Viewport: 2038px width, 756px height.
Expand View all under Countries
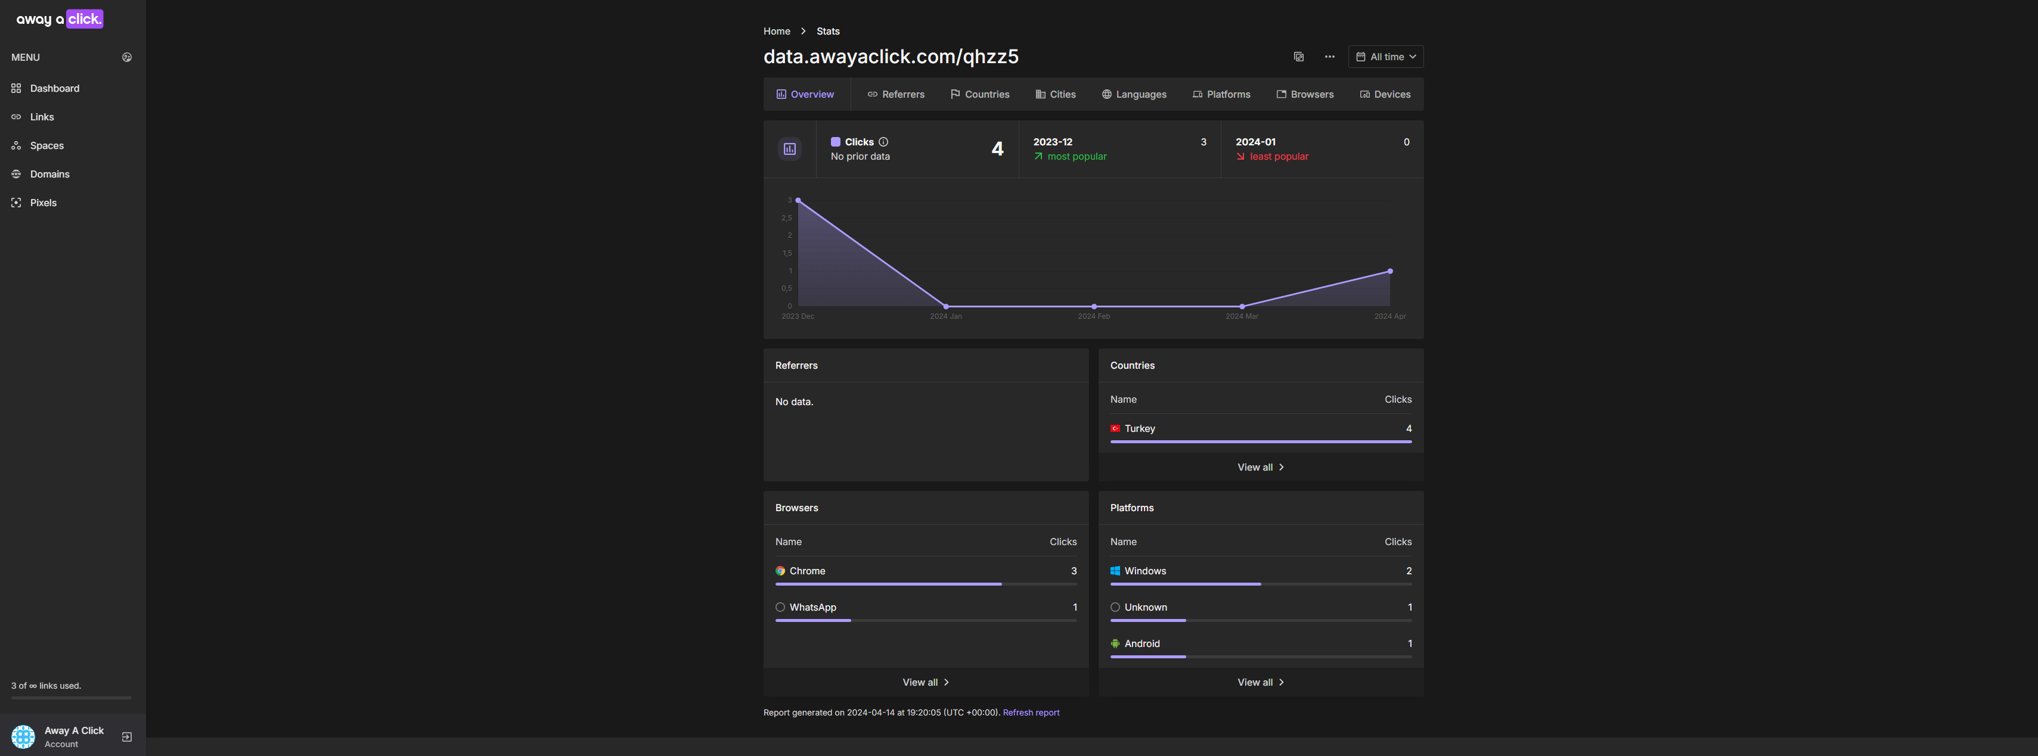point(1260,467)
